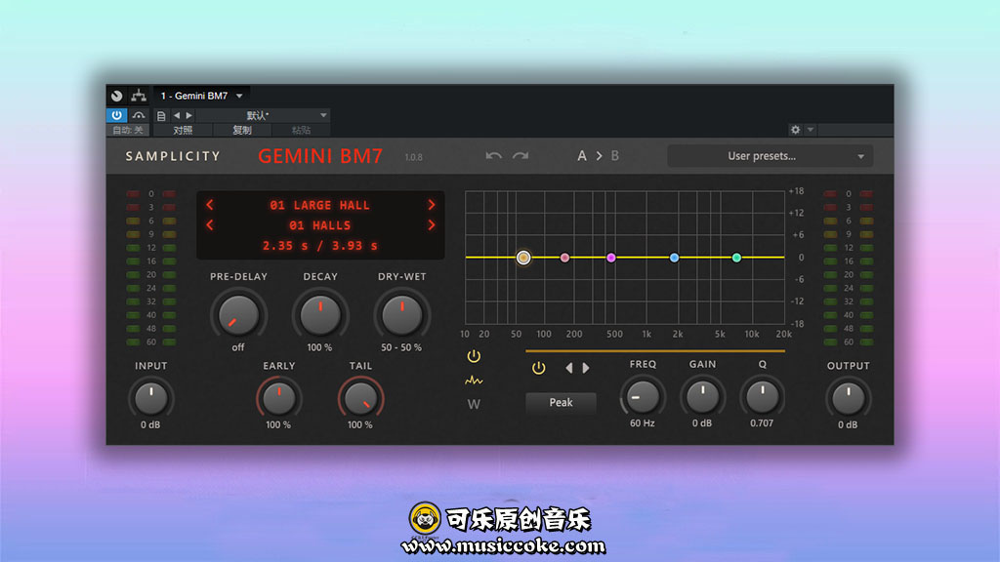
Task: Click the DECAY knob
Action: coord(320,315)
